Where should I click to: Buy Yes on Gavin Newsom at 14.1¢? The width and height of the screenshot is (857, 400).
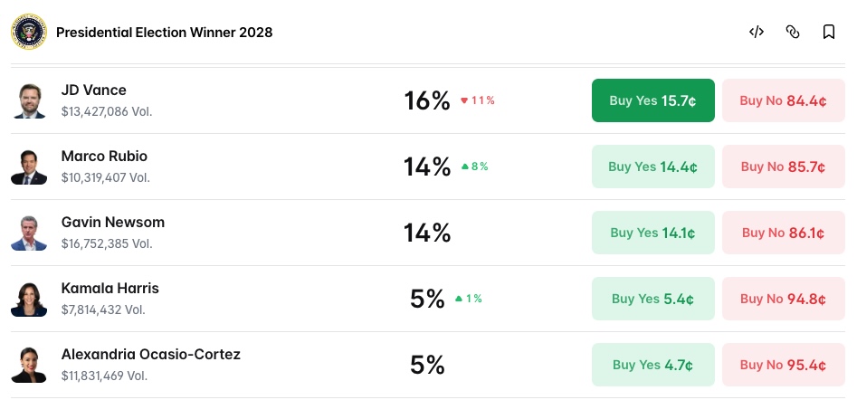(x=653, y=233)
